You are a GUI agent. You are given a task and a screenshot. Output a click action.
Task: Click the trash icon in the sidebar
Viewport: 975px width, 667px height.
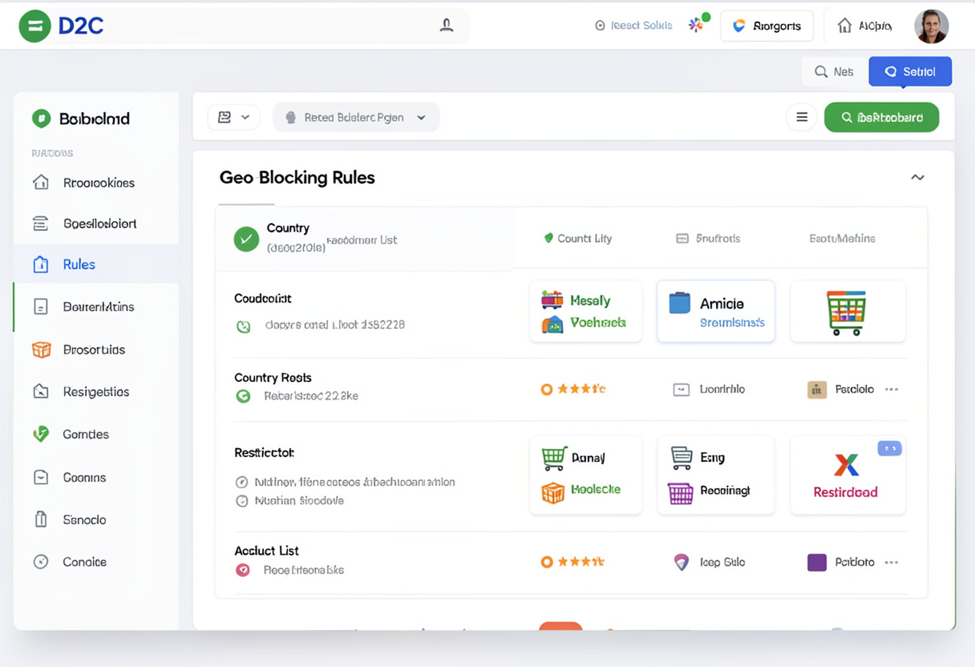click(x=41, y=519)
